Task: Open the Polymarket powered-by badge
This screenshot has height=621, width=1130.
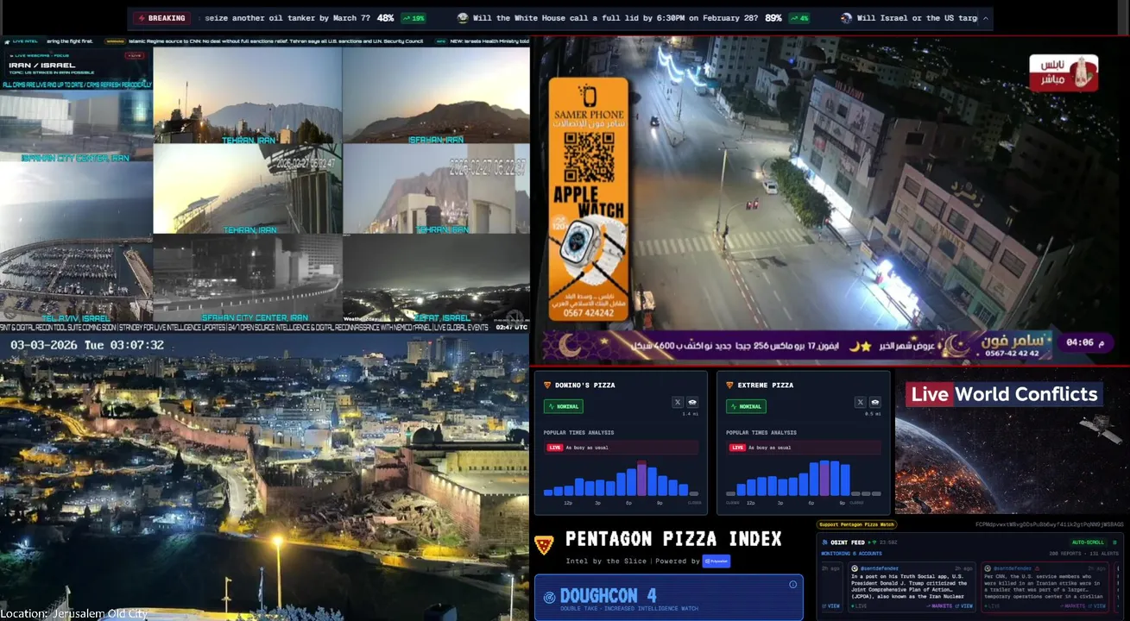Action: tap(717, 561)
